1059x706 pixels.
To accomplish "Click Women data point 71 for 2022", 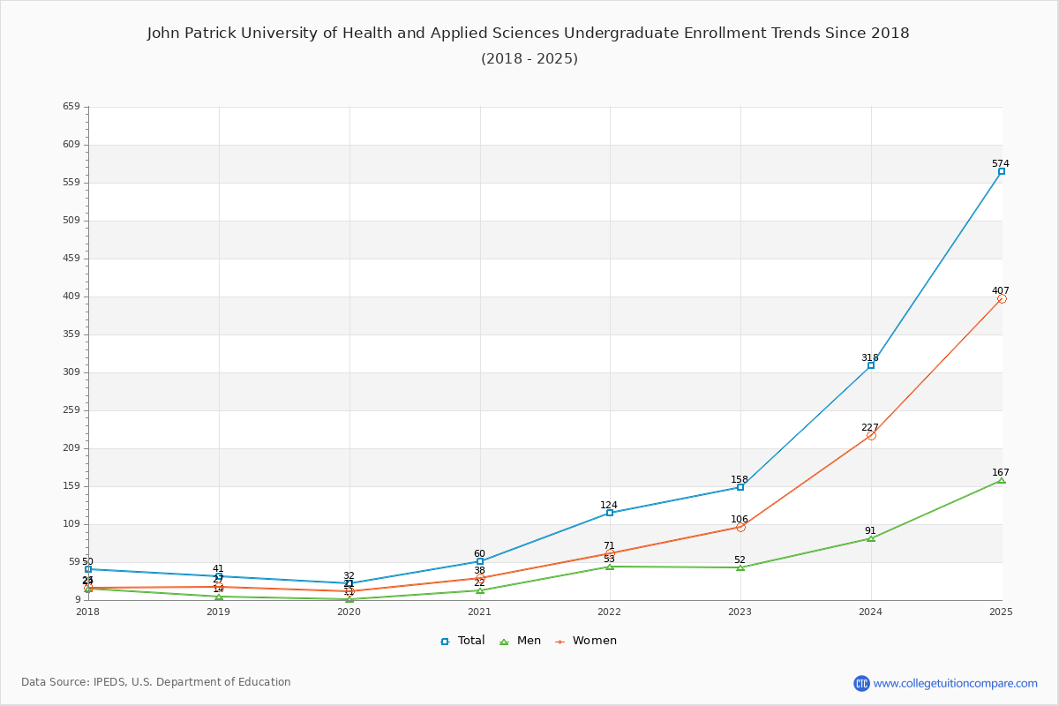I will point(610,553).
